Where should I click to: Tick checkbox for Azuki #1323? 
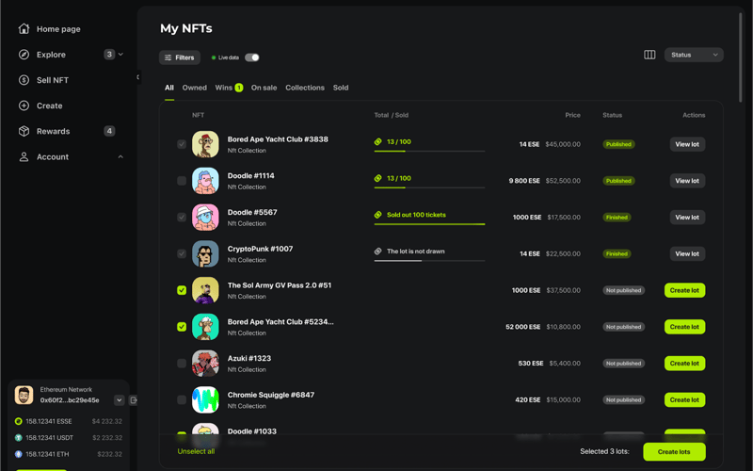tap(182, 364)
